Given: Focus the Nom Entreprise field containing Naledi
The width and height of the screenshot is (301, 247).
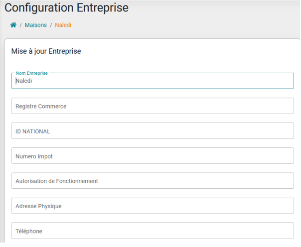Looking at the screenshot, I should pos(152,81).
